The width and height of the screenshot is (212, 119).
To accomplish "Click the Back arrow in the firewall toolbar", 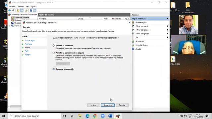I will (10, 10).
